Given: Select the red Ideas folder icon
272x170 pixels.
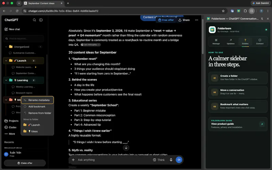Looking at the screenshot, I should click(11, 100).
